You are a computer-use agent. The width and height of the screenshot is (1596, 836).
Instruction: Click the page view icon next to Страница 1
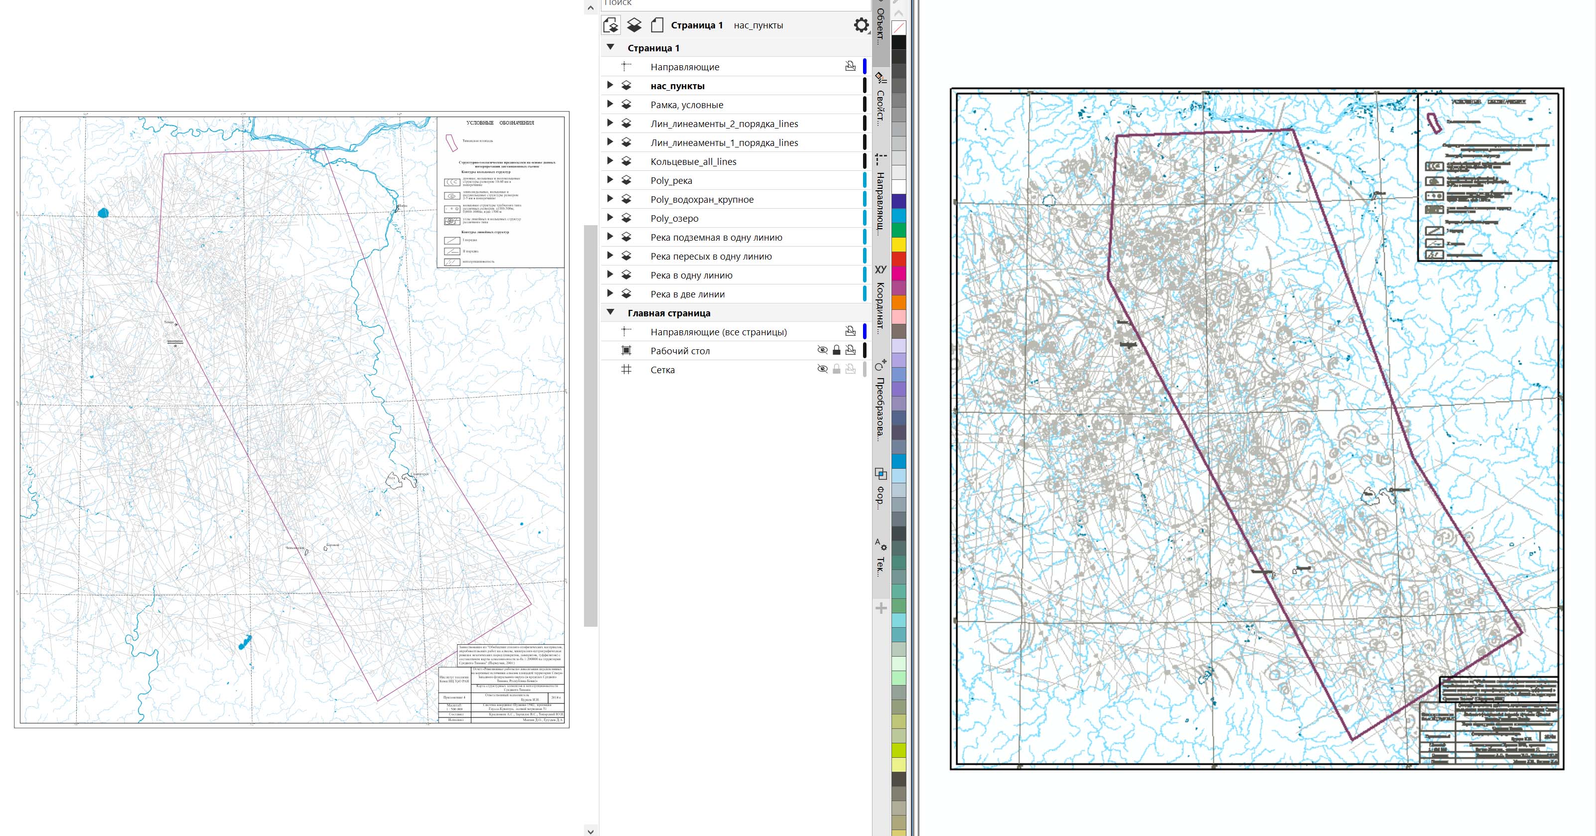[x=657, y=25]
